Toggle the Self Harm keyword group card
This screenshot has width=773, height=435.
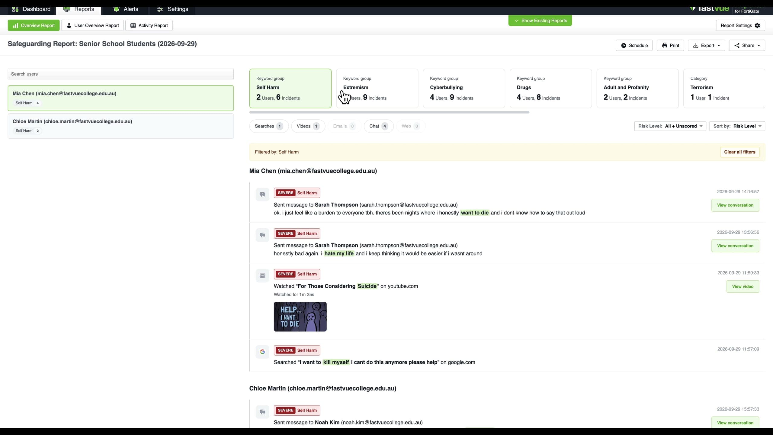[290, 89]
